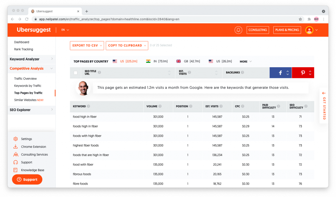Click the CONSULTING button
The width and height of the screenshot is (336, 197).
[258, 30]
